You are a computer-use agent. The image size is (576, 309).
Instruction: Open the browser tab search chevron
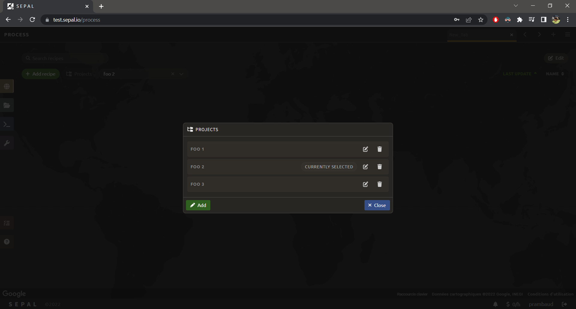click(x=516, y=6)
